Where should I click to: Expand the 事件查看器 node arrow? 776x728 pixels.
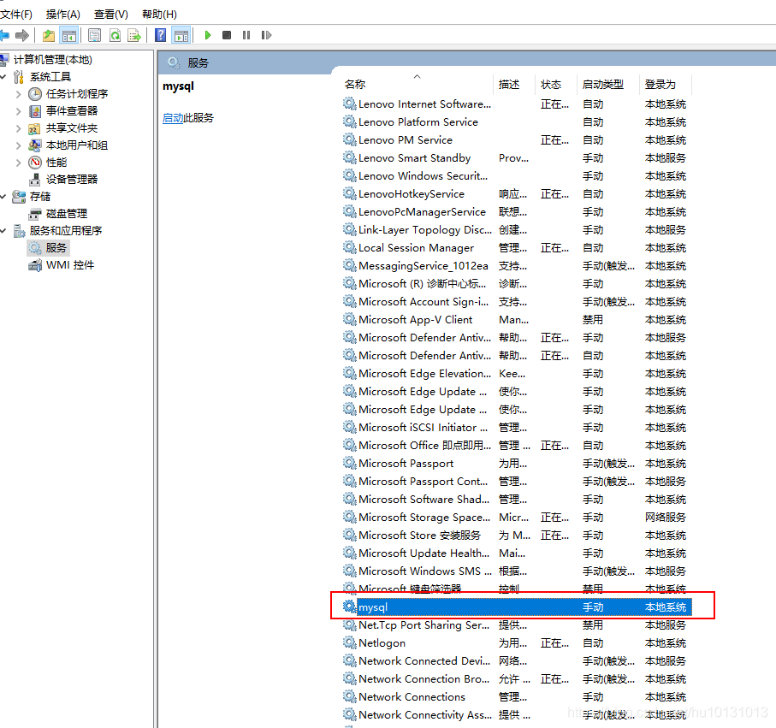click(x=18, y=111)
